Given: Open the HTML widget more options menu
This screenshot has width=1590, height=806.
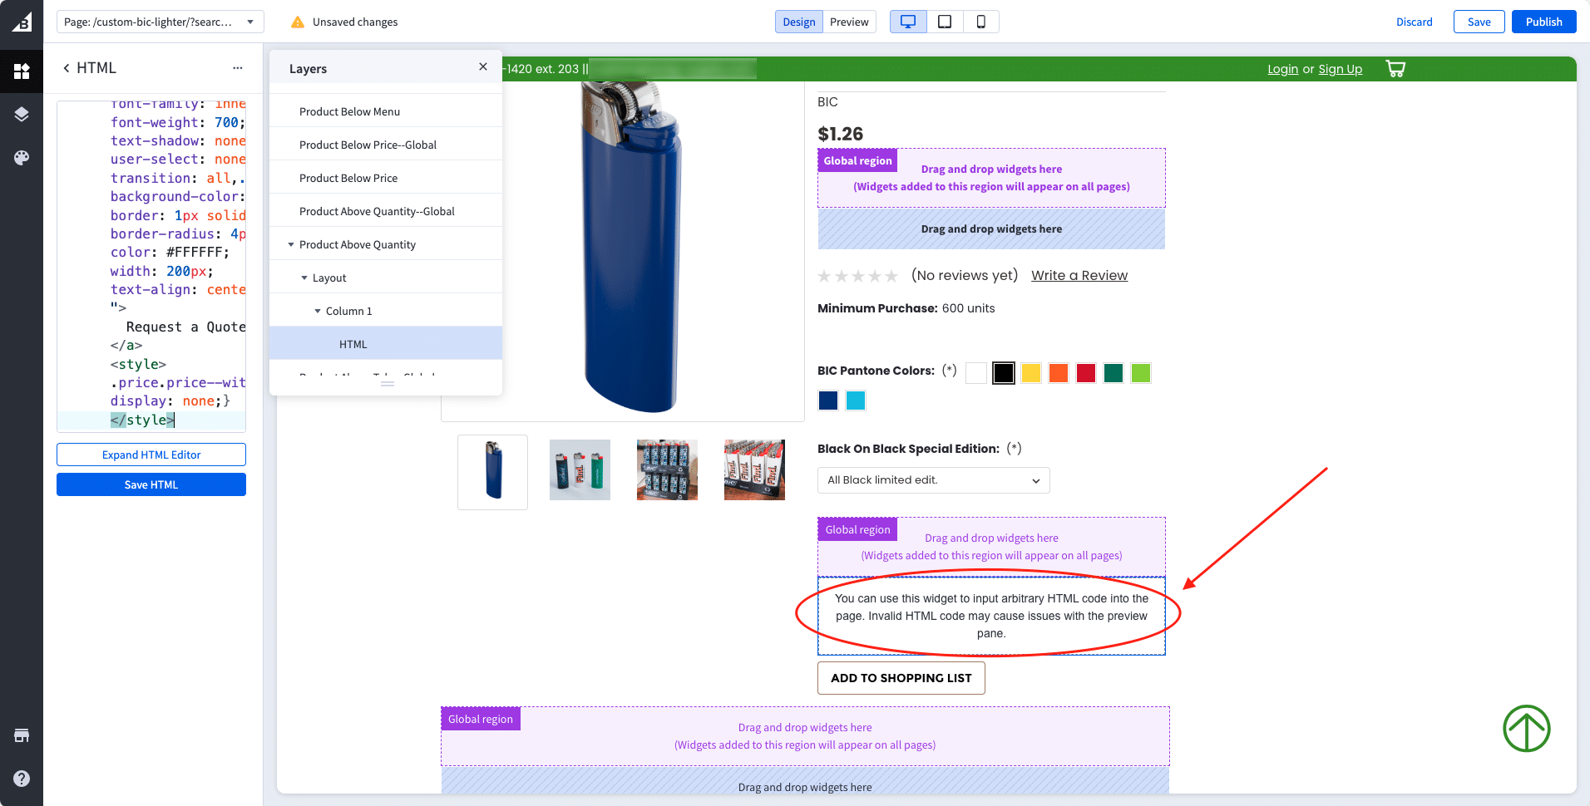Looking at the screenshot, I should 238,68.
